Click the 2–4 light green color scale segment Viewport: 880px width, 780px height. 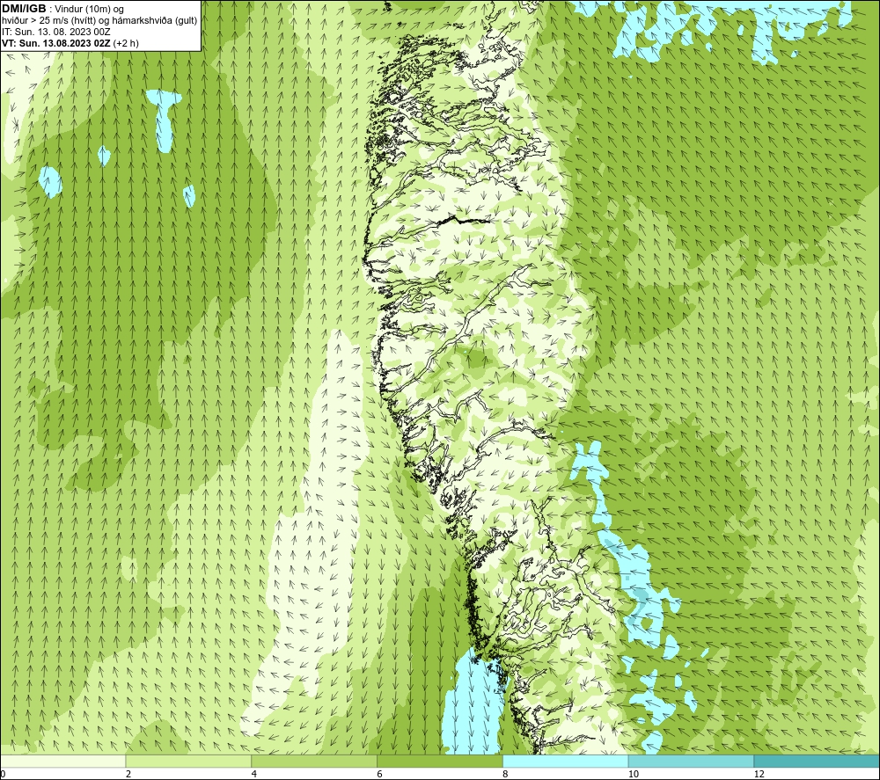click(188, 761)
